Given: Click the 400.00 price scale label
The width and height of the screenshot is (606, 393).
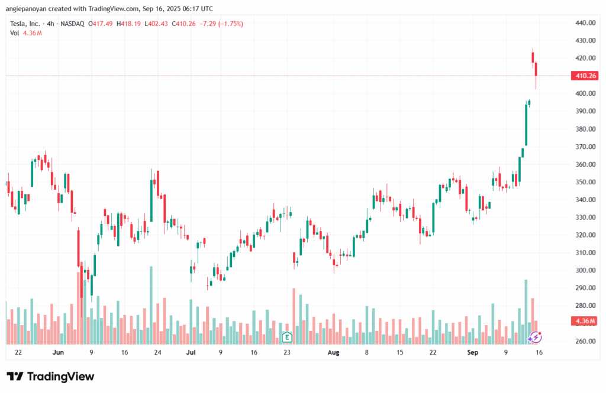Looking at the screenshot, I should point(584,93).
